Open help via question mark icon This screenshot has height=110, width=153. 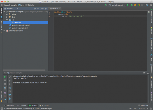[5, 100]
